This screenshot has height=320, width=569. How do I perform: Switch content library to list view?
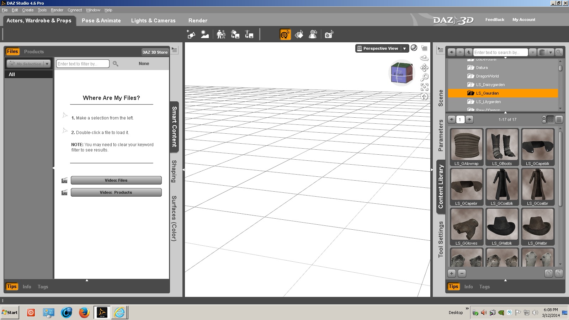tap(559, 119)
